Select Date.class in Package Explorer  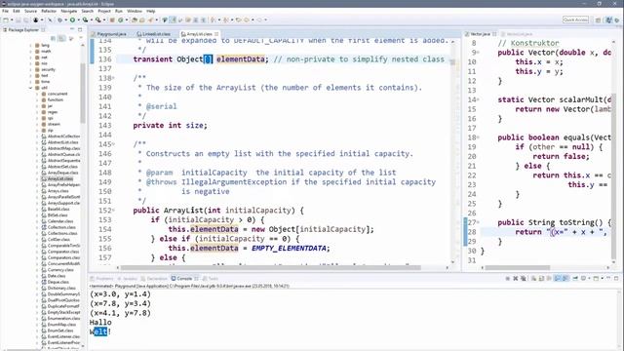[x=57, y=276]
